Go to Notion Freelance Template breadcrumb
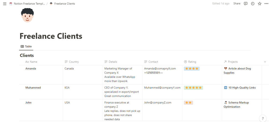The image size is (269, 122). tap(29, 4)
